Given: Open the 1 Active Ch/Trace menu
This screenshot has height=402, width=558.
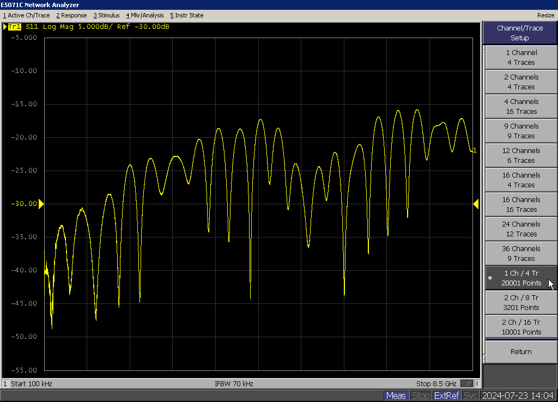Looking at the screenshot, I should pos(27,15).
